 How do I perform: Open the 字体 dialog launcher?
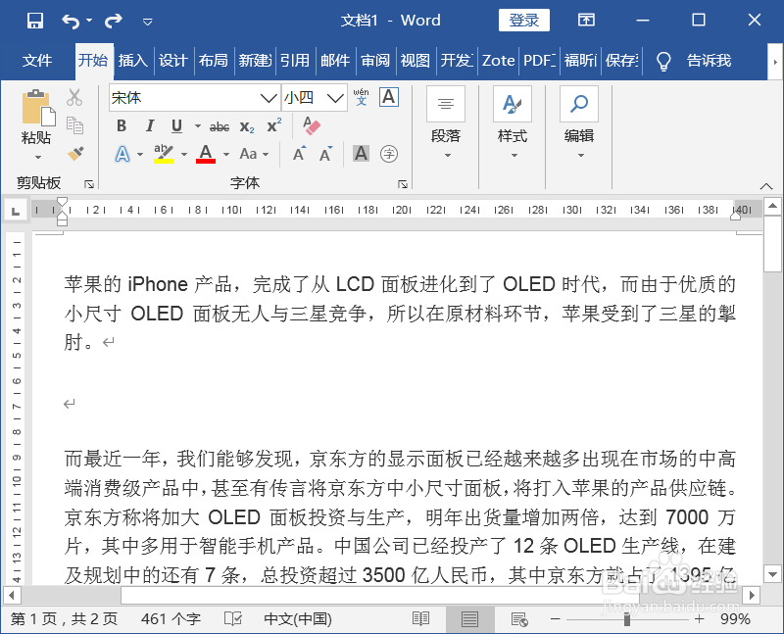coord(402,182)
